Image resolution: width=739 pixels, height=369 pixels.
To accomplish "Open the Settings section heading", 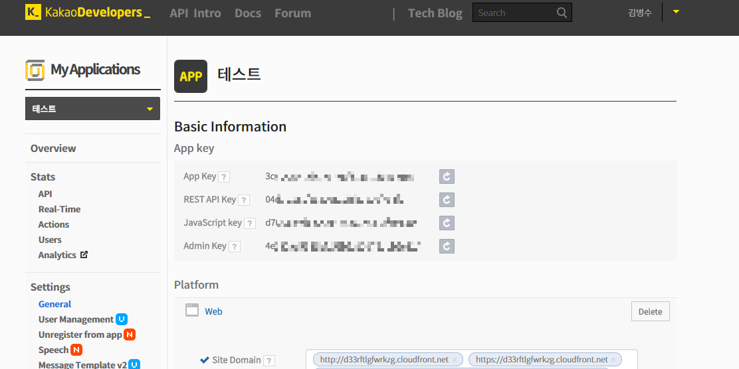I will (51, 287).
